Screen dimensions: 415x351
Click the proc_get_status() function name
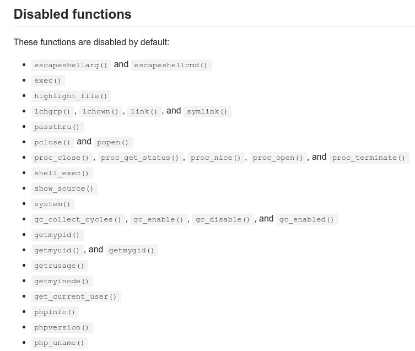tap(139, 158)
